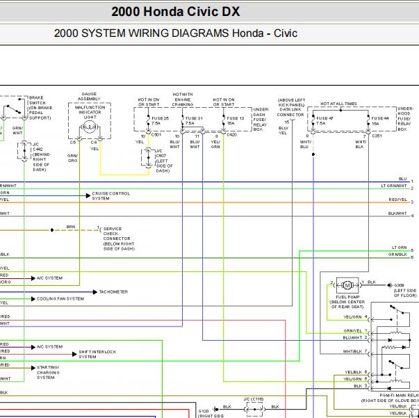Click the G309 ground symbol
The image size is (419, 418).
389,285
